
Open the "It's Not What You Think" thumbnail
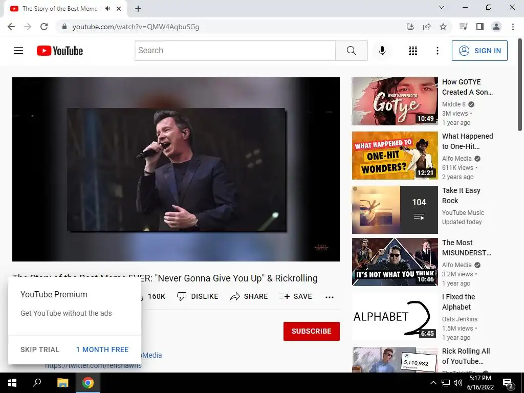(395, 261)
